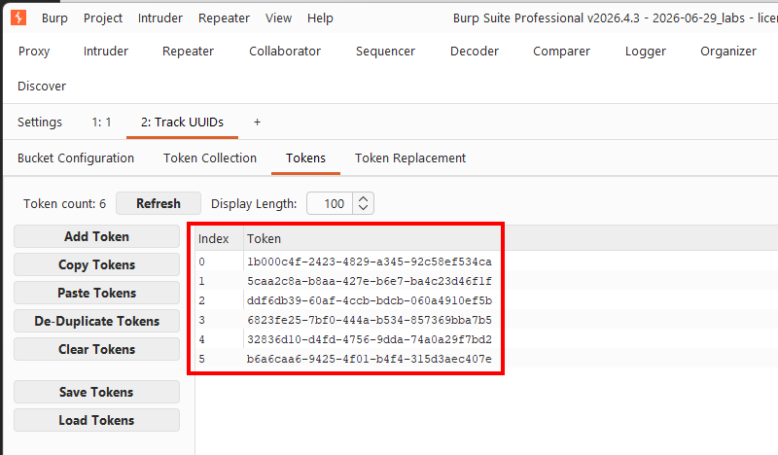Open the View menu
Viewport: 778px width, 455px height.
click(x=278, y=18)
